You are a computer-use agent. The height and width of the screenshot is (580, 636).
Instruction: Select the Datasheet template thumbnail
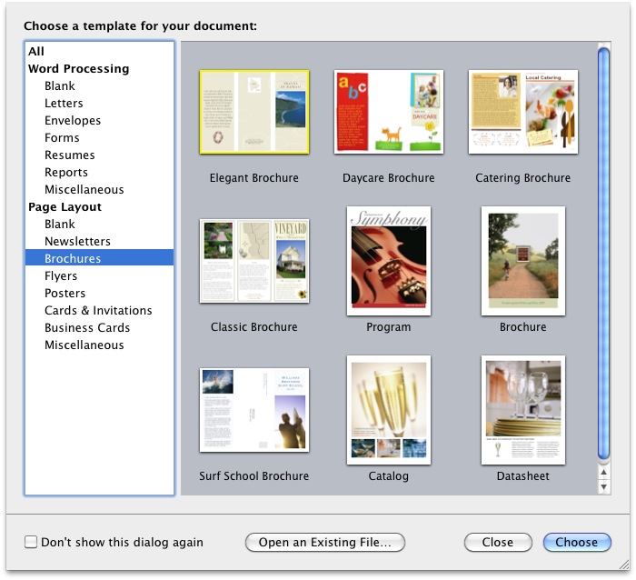click(x=523, y=410)
